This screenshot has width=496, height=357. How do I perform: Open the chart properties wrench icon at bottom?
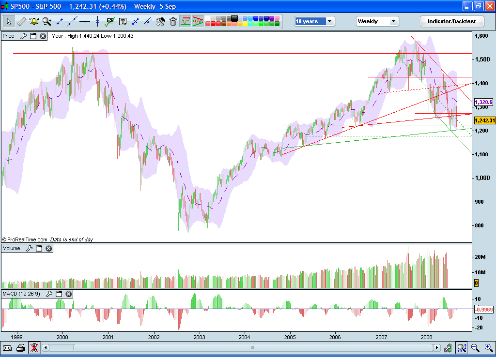448,348
